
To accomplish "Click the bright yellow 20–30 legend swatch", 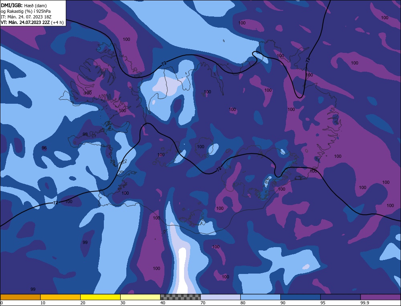I will [100, 297].
